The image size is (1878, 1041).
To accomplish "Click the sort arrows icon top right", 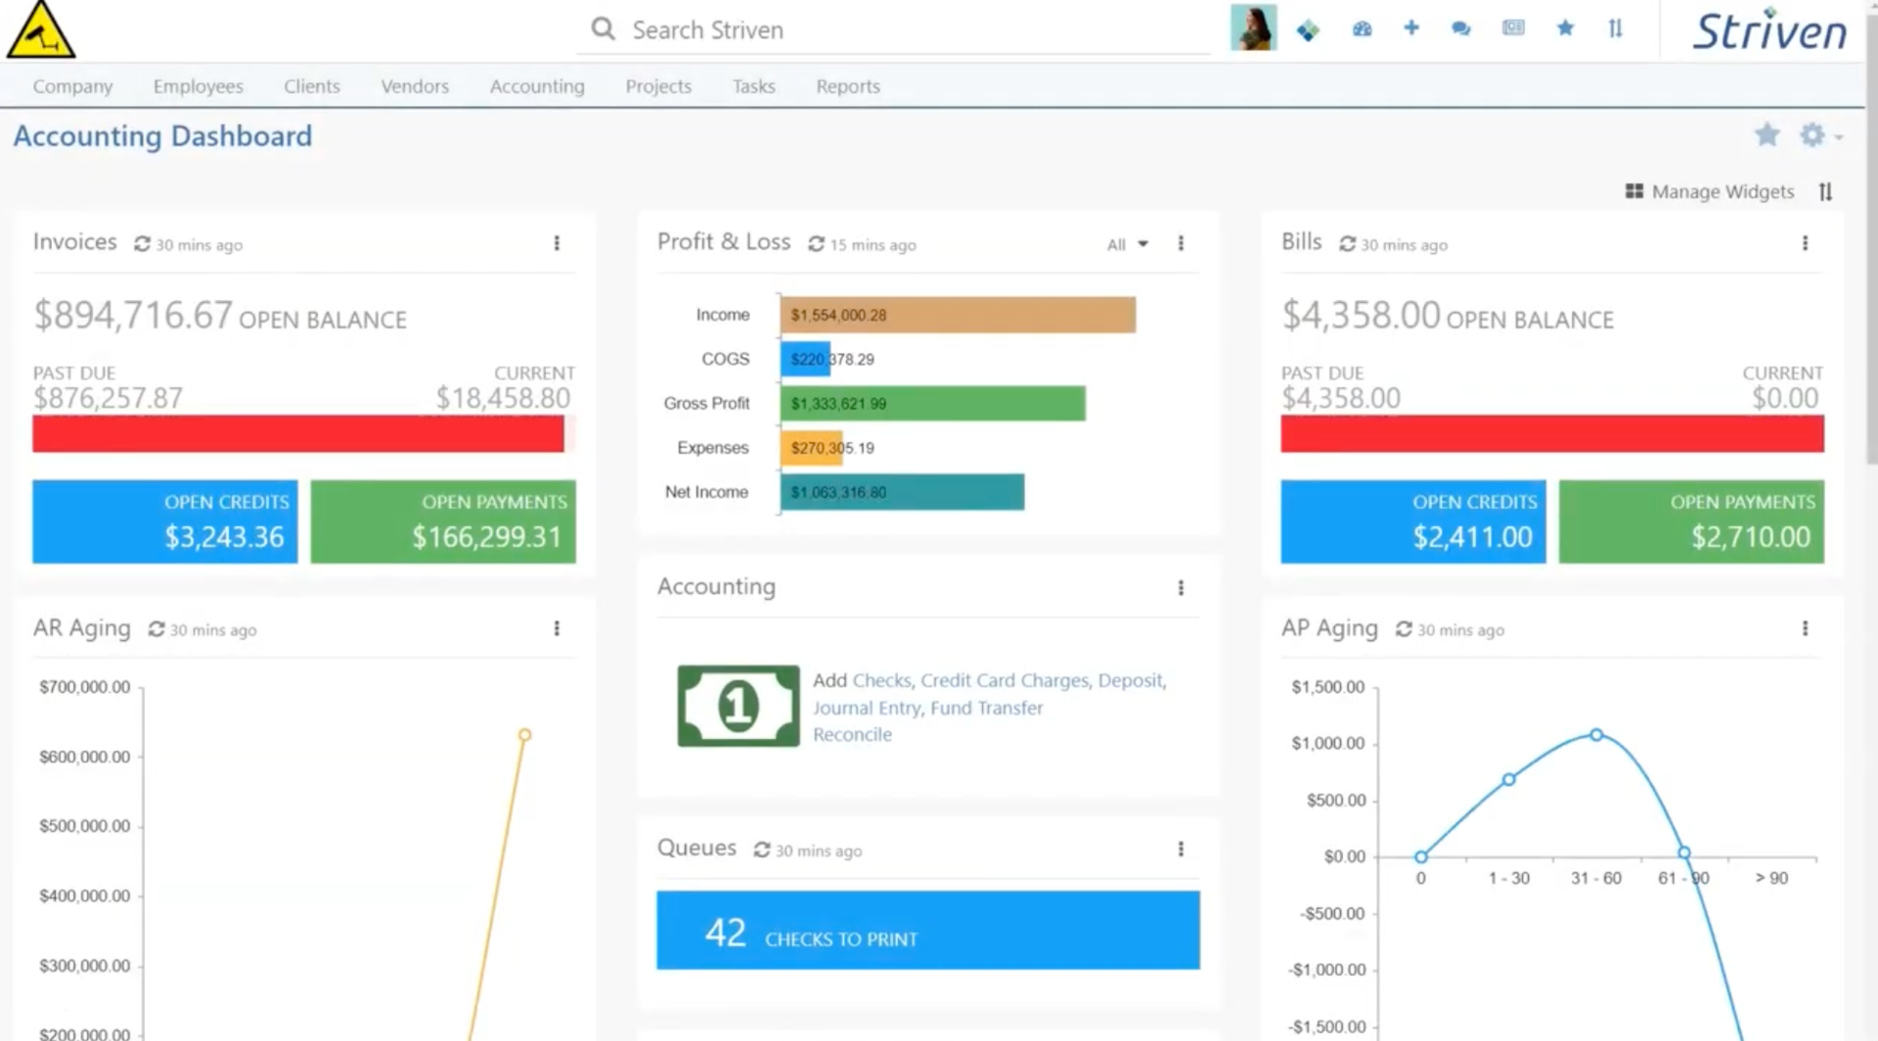I will click(1616, 29).
